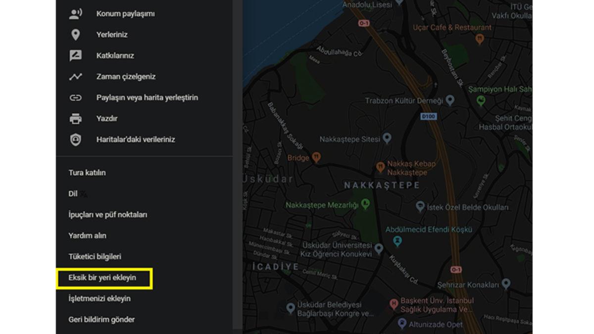This screenshot has height=334, width=594.
Task: Click the link icon beside Paylaşın veya harita yerleştirin
Action: 75,97
